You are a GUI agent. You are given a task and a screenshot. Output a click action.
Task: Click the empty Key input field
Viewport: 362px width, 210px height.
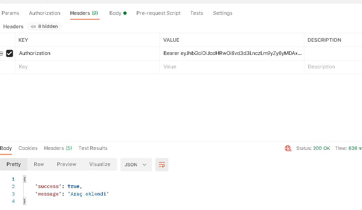click(x=66, y=67)
